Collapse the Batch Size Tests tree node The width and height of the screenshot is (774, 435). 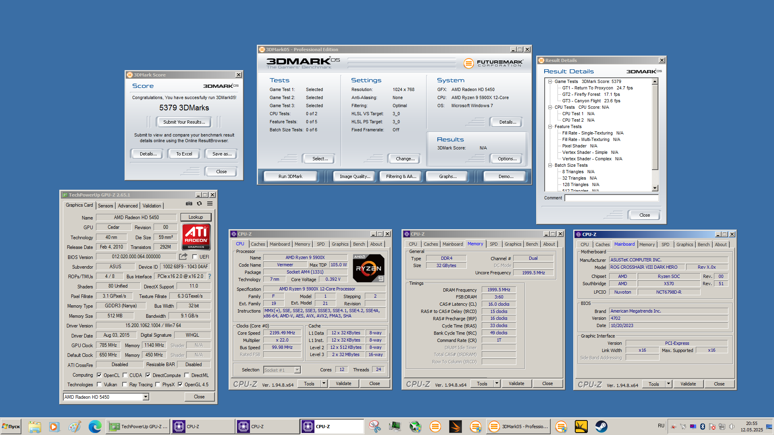(x=550, y=165)
